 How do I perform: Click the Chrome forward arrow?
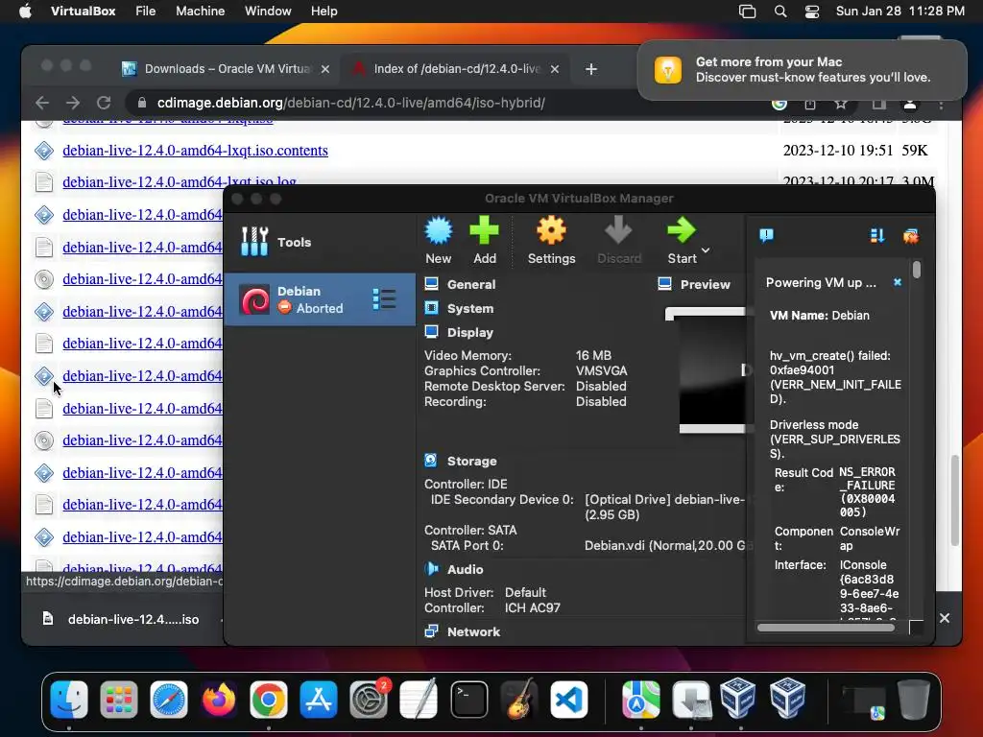(73, 103)
